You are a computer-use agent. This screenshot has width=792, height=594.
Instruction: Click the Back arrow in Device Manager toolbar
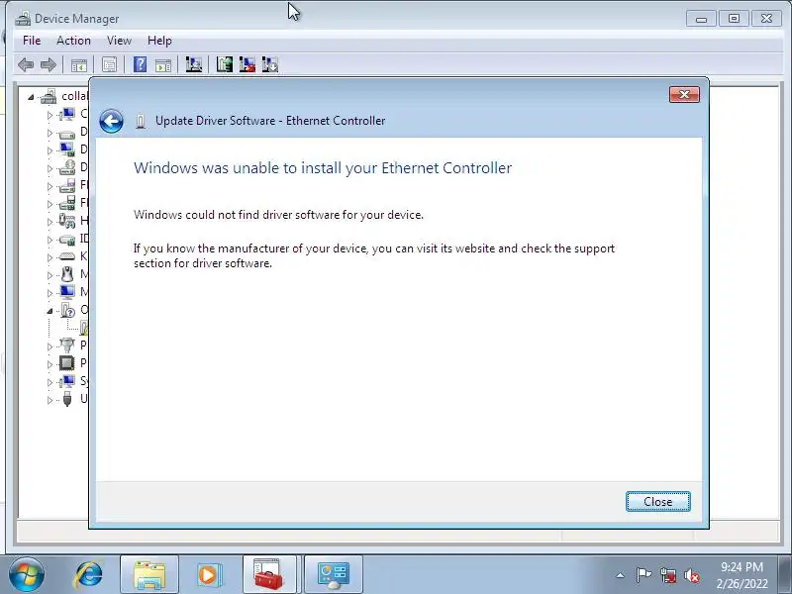coord(26,64)
